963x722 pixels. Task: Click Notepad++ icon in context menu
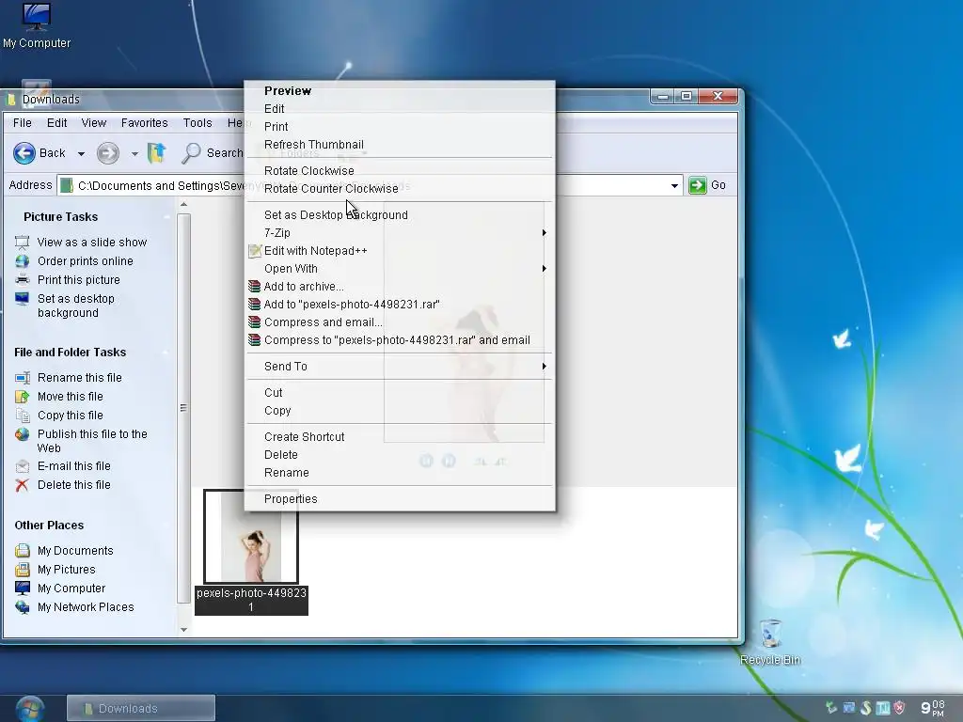(254, 250)
